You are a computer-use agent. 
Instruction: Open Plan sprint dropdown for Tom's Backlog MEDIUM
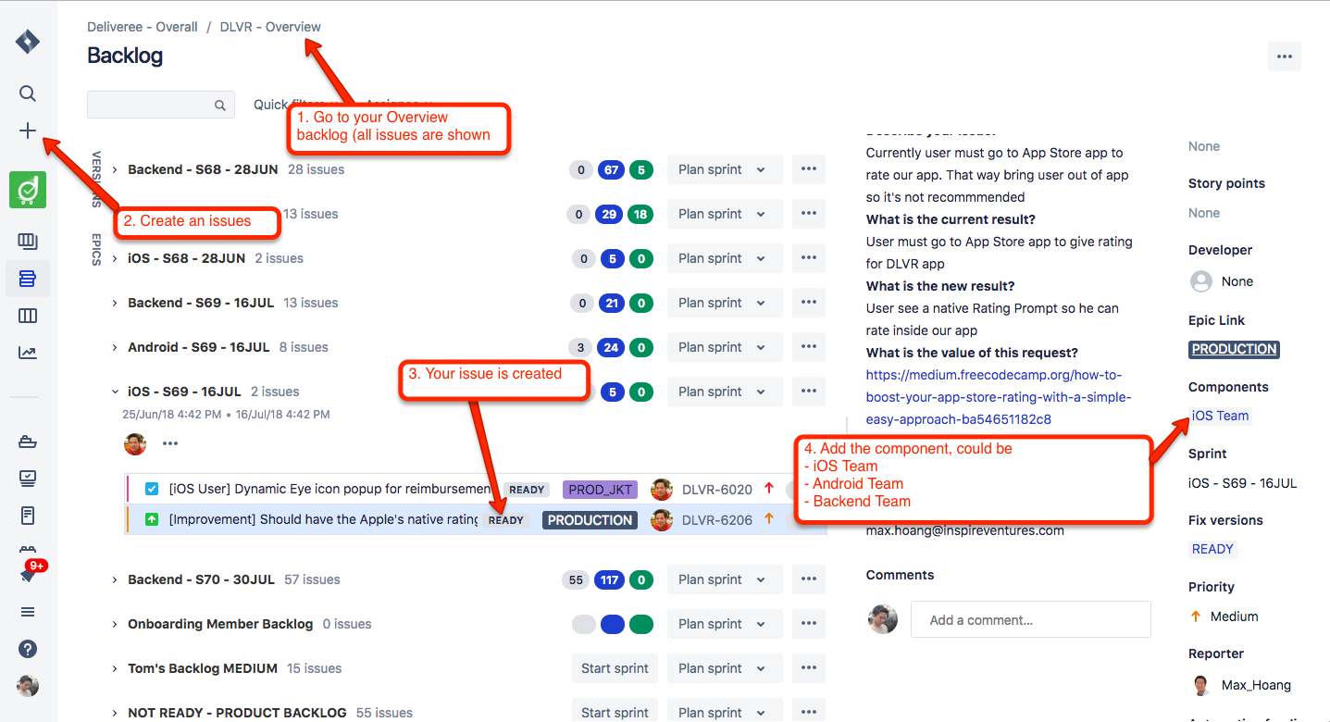pos(725,668)
